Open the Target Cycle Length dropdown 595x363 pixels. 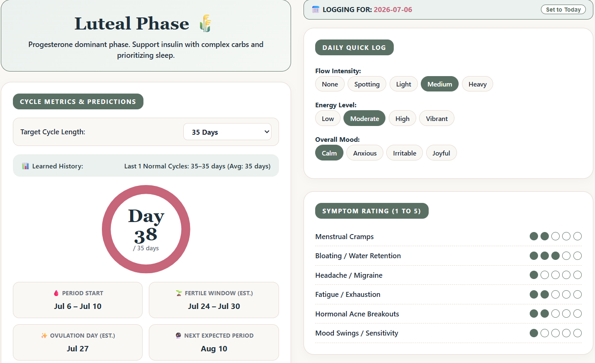pos(227,132)
